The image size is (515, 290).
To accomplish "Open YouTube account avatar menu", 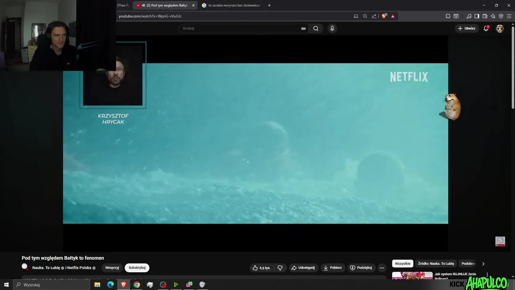I will 500,28.
